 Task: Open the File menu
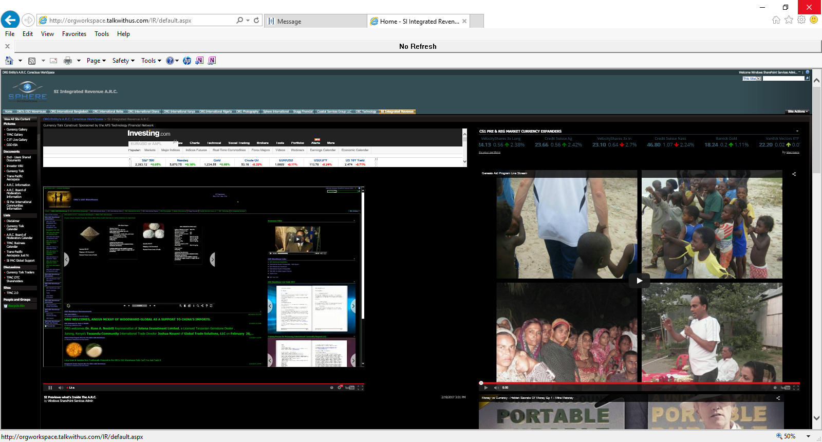tap(10, 34)
